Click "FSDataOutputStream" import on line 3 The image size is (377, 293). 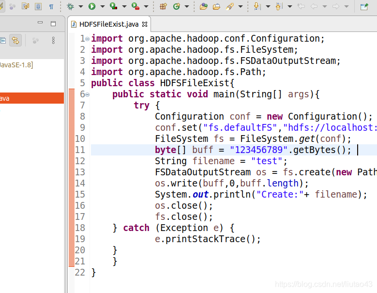tap(288, 61)
